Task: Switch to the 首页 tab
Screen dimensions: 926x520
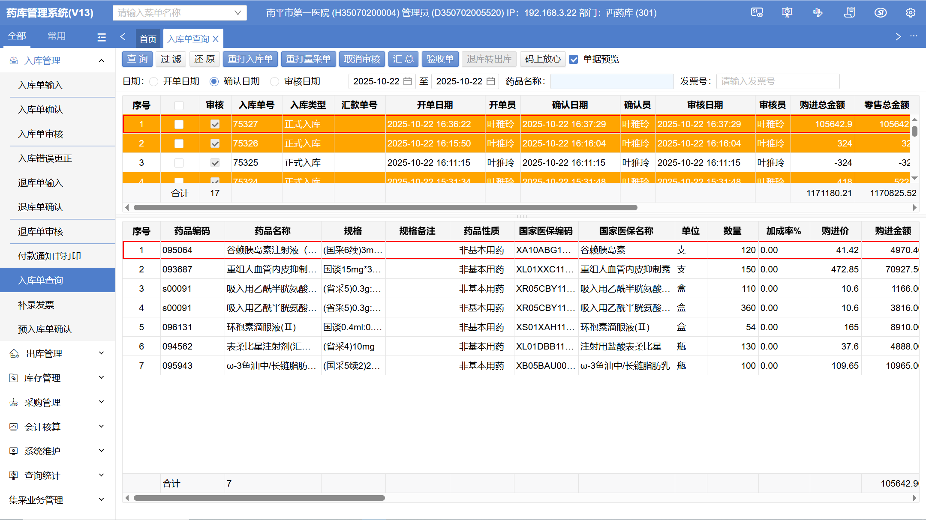Action: (x=148, y=39)
